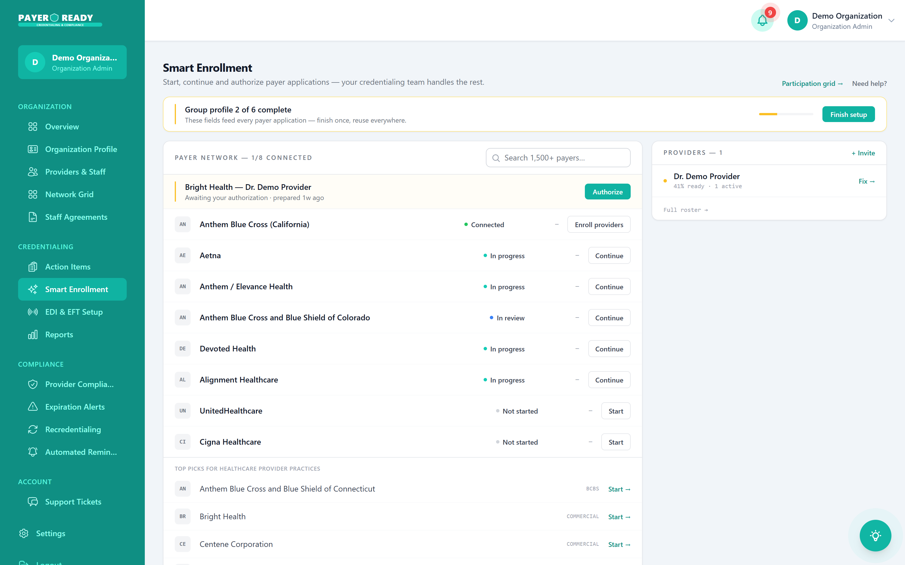Continue the Anthem / Elevance Health application
905x565 pixels.
(609, 287)
